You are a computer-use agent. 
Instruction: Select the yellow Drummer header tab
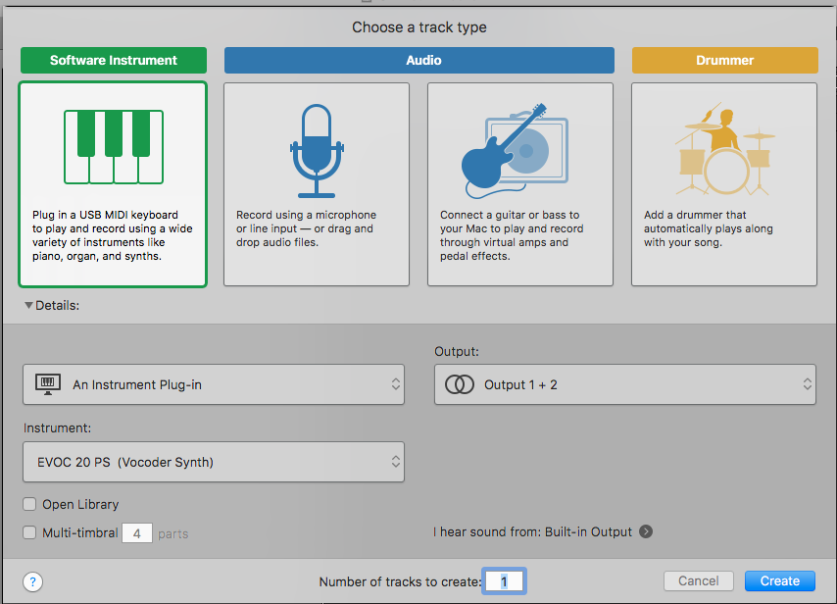(725, 61)
